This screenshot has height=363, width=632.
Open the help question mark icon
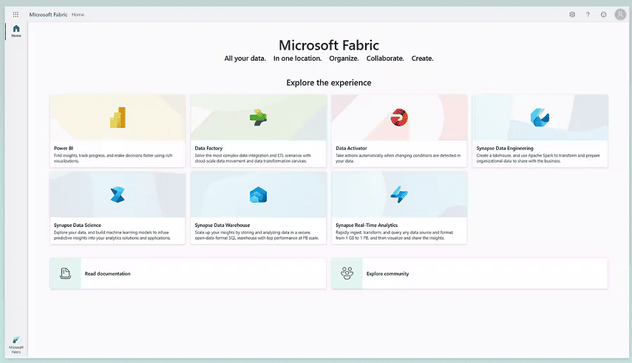588,15
